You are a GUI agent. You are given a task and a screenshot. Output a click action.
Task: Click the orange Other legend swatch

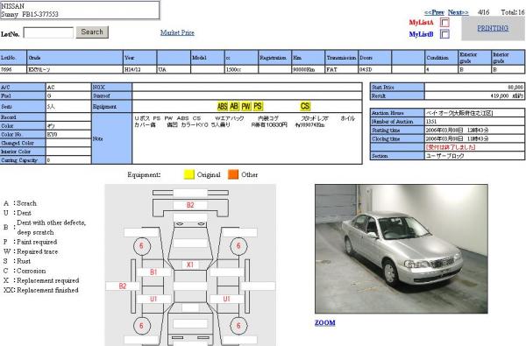(x=233, y=174)
